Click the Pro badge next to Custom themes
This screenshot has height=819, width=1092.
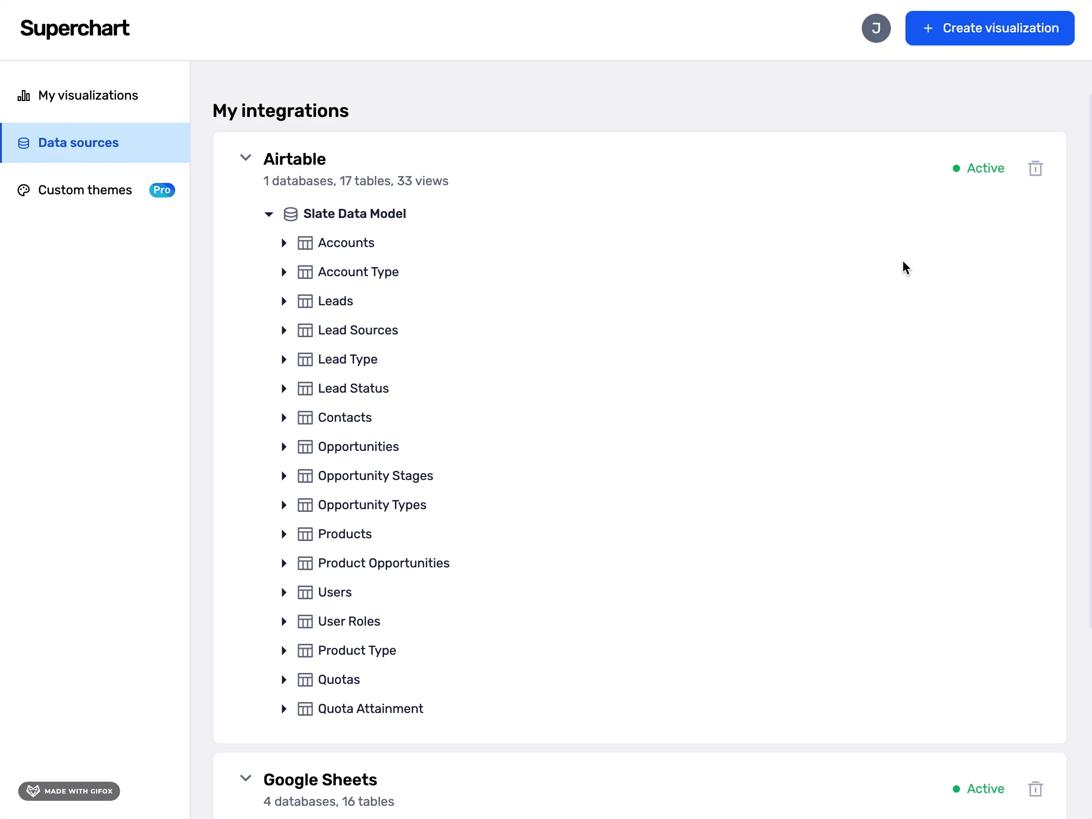pos(162,190)
